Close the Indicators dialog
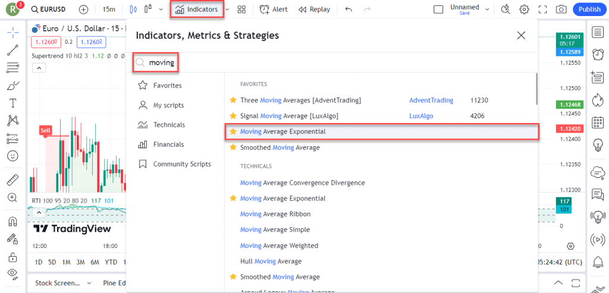This screenshot has height=293, width=609. pos(521,35)
